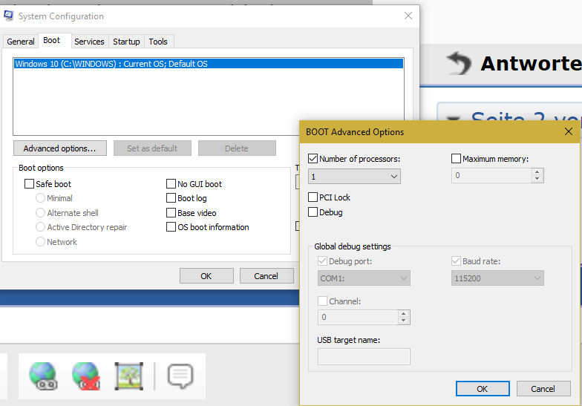Switch to the Tools tab
This screenshot has width=582, height=406.
158,42
